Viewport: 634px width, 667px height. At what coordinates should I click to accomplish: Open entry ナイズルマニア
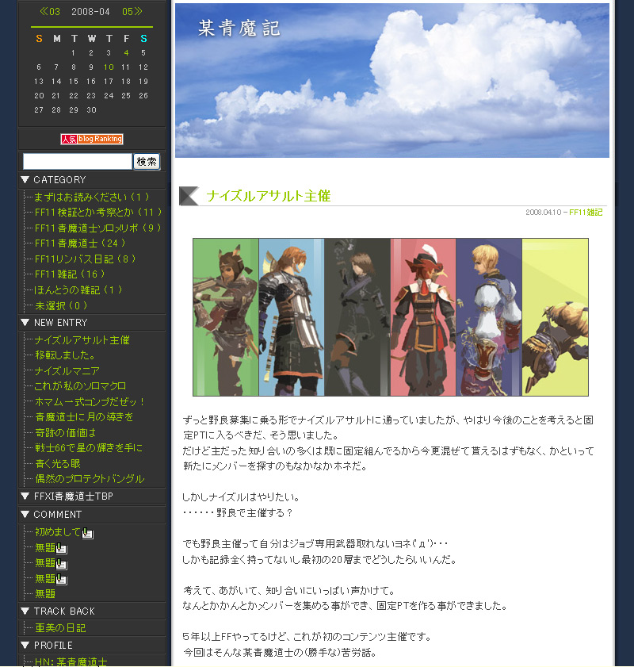click(x=67, y=371)
